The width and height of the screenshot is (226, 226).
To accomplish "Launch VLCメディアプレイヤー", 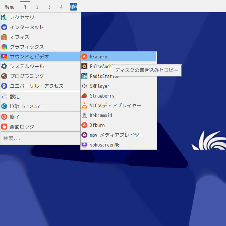I will [119, 105].
